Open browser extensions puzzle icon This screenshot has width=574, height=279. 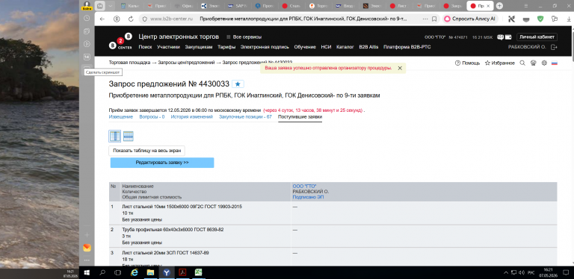(x=555, y=19)
